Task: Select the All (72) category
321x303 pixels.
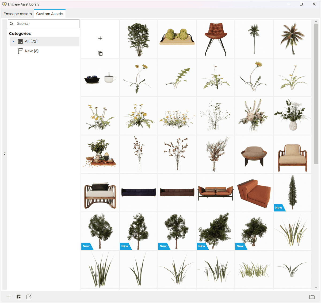Action: (x=31, y=41)
